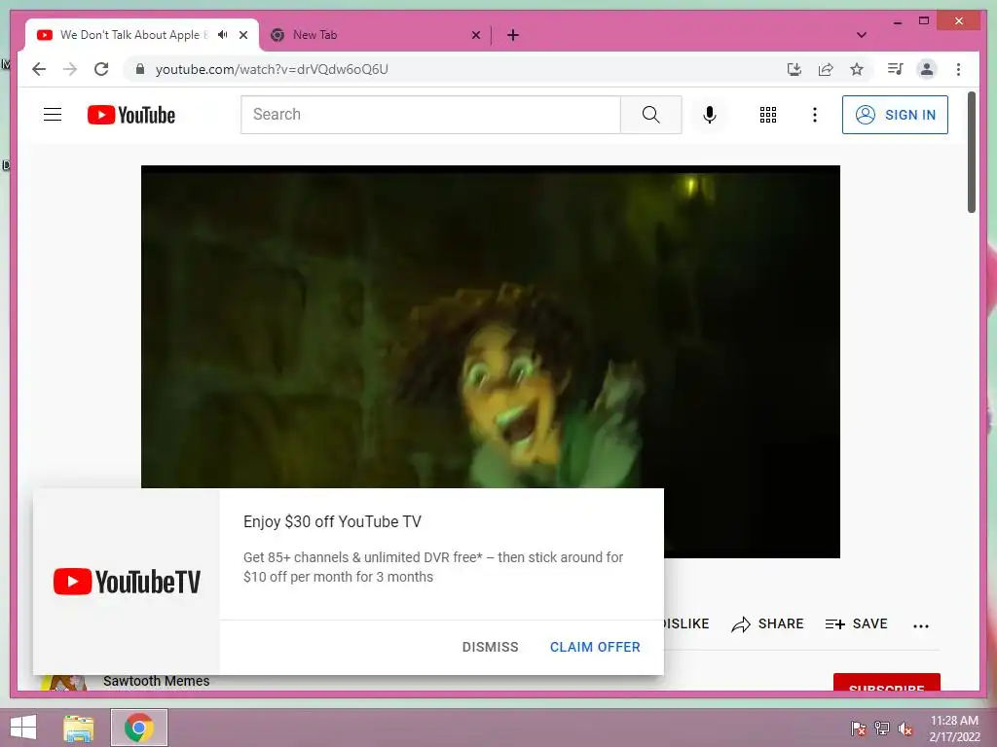The image size is (997, 747).
Task: Click CLAIM OFFER in the promo
Action: pyautogui.click(x=595, y=647)
